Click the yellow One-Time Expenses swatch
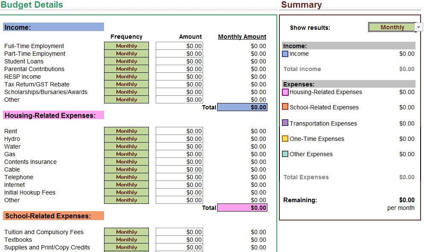This screenshot has width=424, height=252. click(x=285, y=138)
